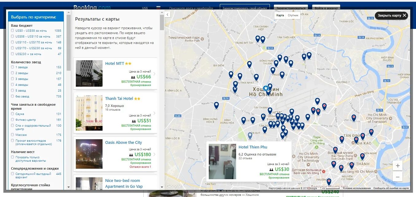416x197 pixels.
Task: Check US$230+ budget filter
Action: [12, 54]
